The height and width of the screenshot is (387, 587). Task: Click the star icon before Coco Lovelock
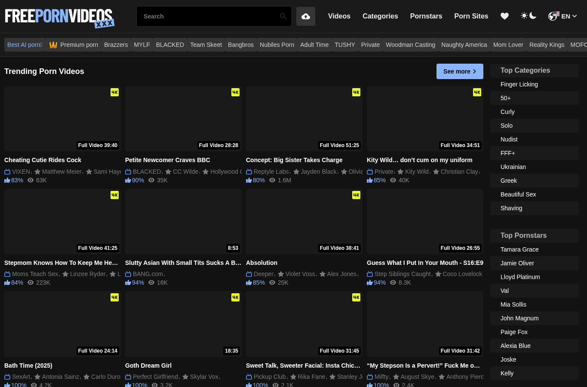(438, 274)
